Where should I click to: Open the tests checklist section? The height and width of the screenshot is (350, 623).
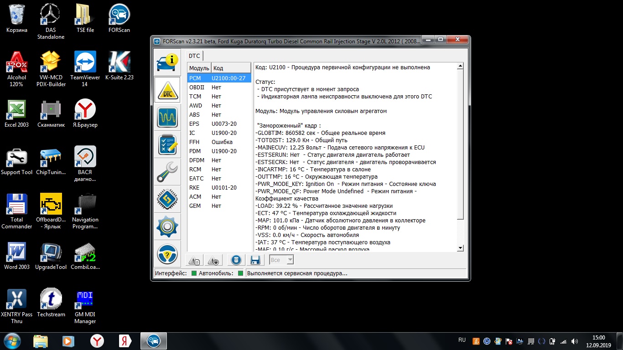[167, 145]
